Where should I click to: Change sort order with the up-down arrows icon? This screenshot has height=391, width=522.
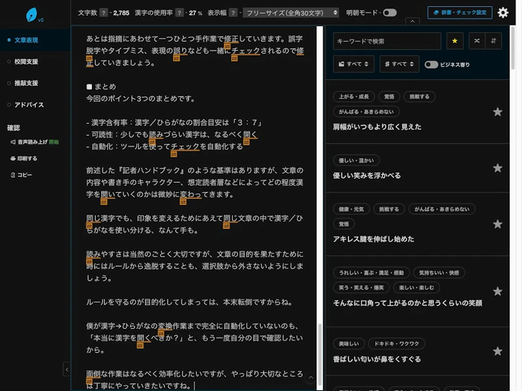point(495,41)
